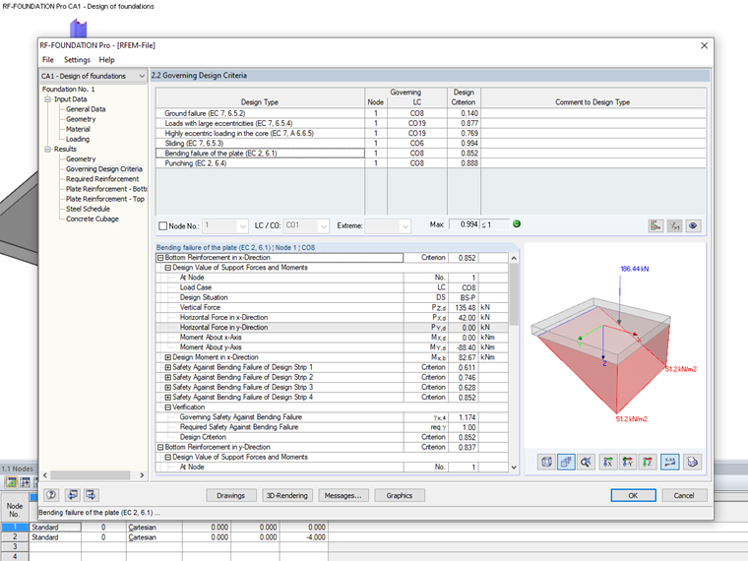748x561 pixels.
Task: View graphic in -Y direction
Action: (628, 462)
